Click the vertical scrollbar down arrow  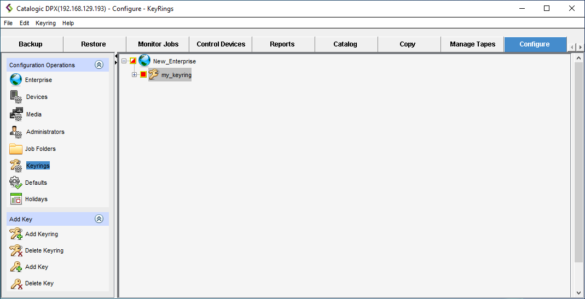click(579, 292)
